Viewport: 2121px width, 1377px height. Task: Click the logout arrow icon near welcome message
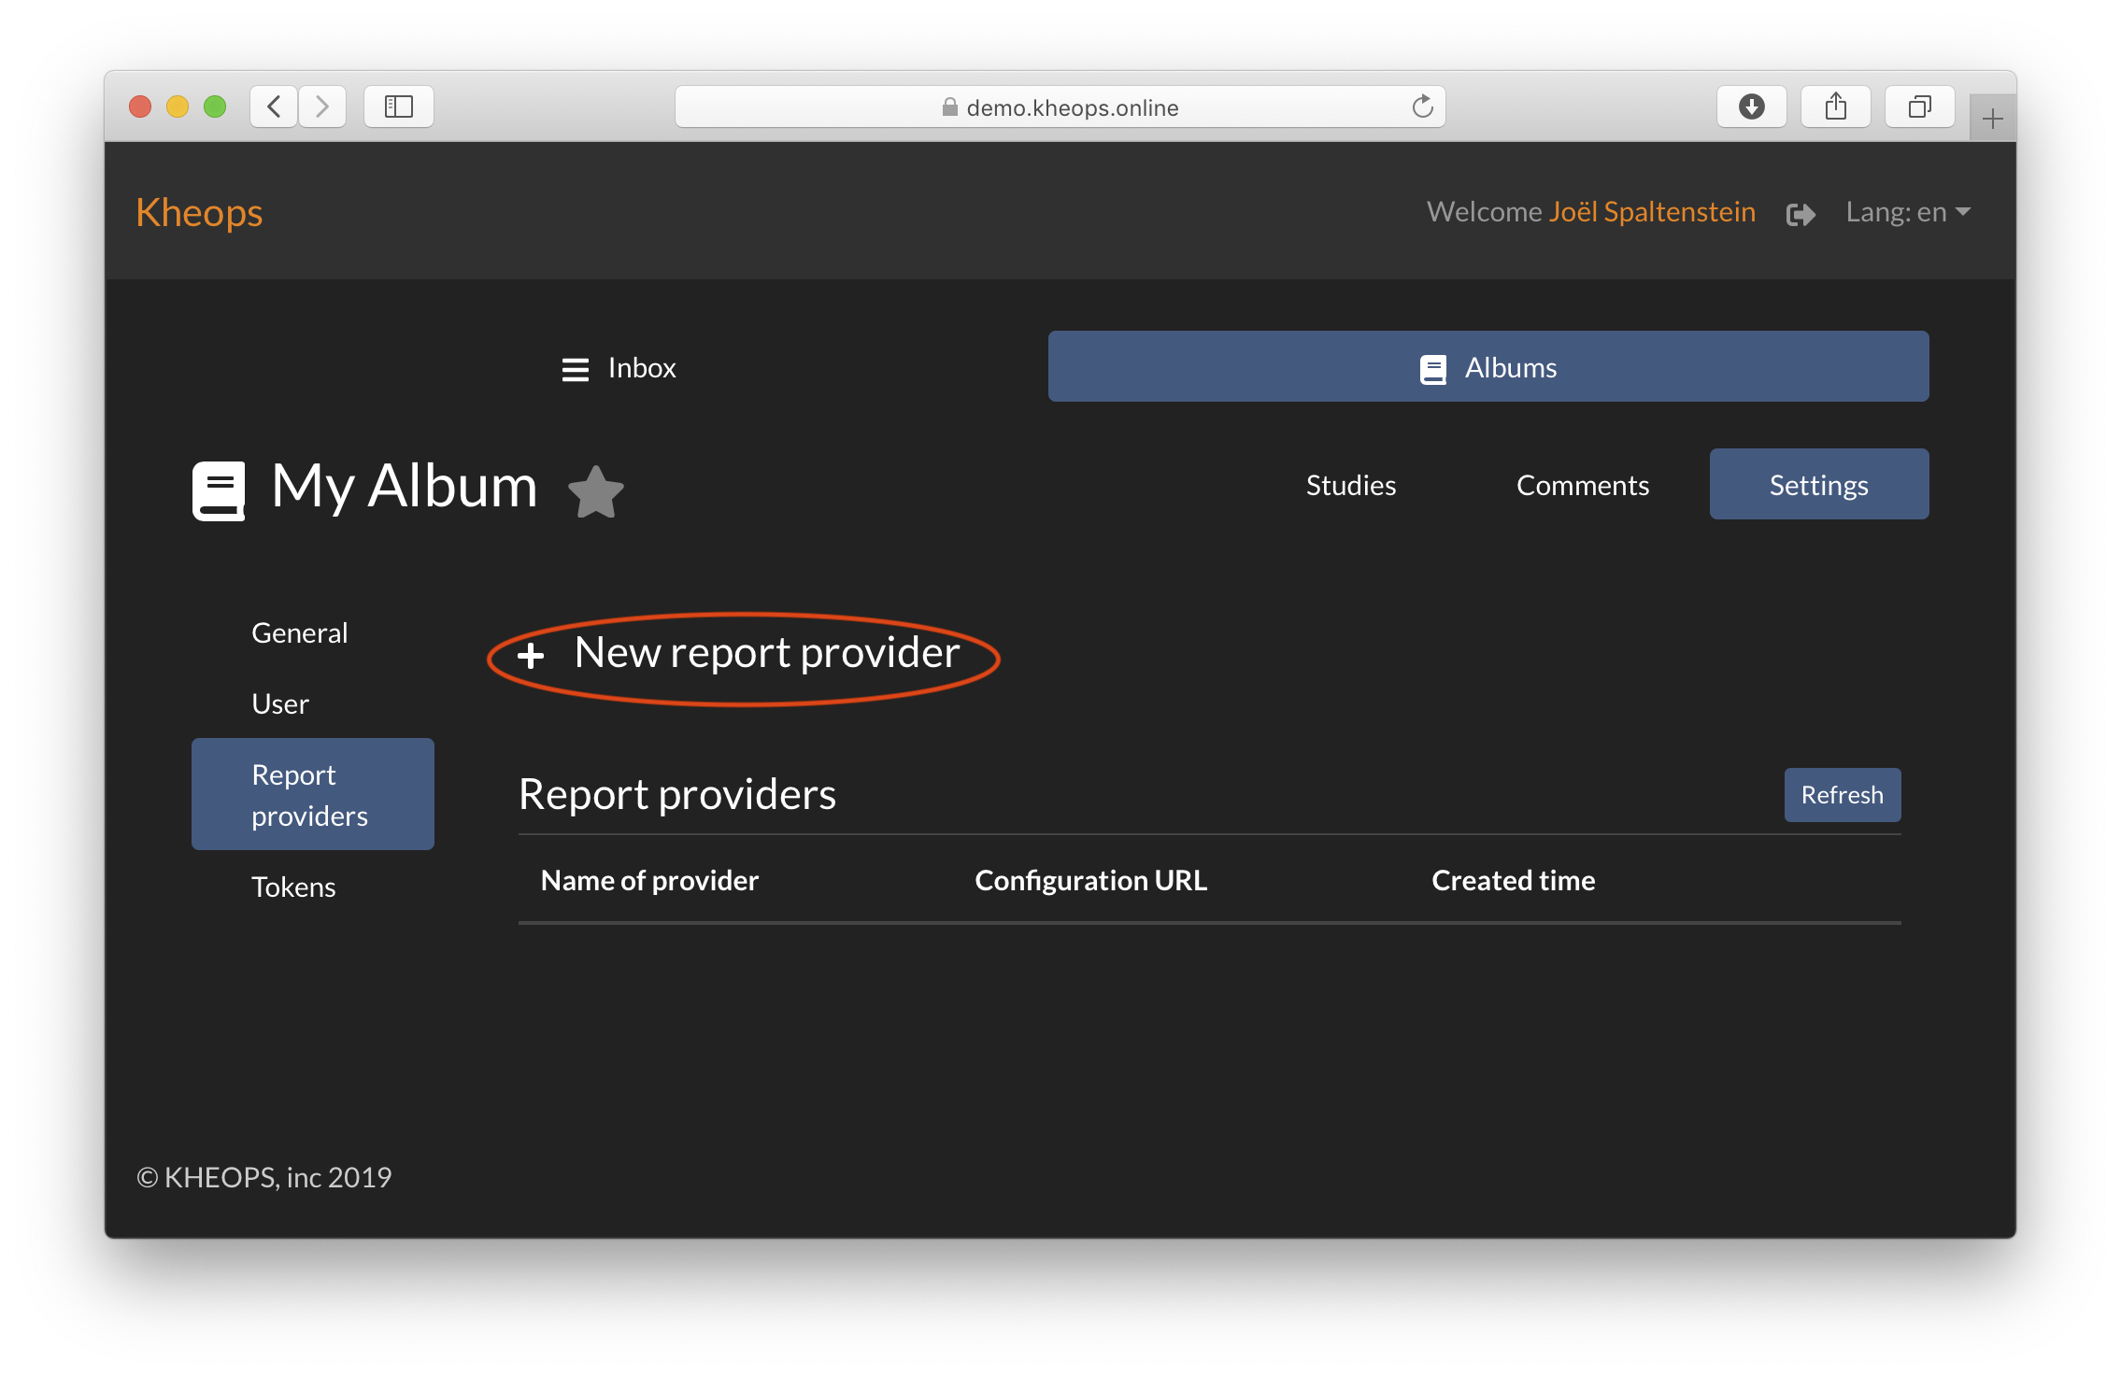[x=1798, y=212]
